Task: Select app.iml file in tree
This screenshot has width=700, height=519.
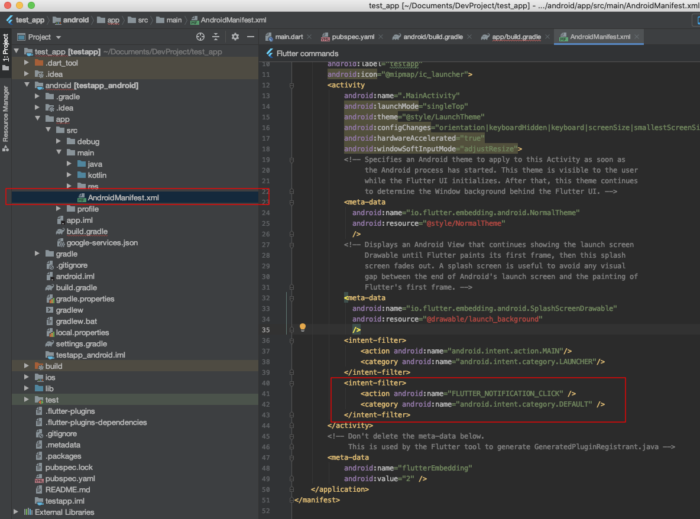Action: pyautogui.click(x=79, y=220)
